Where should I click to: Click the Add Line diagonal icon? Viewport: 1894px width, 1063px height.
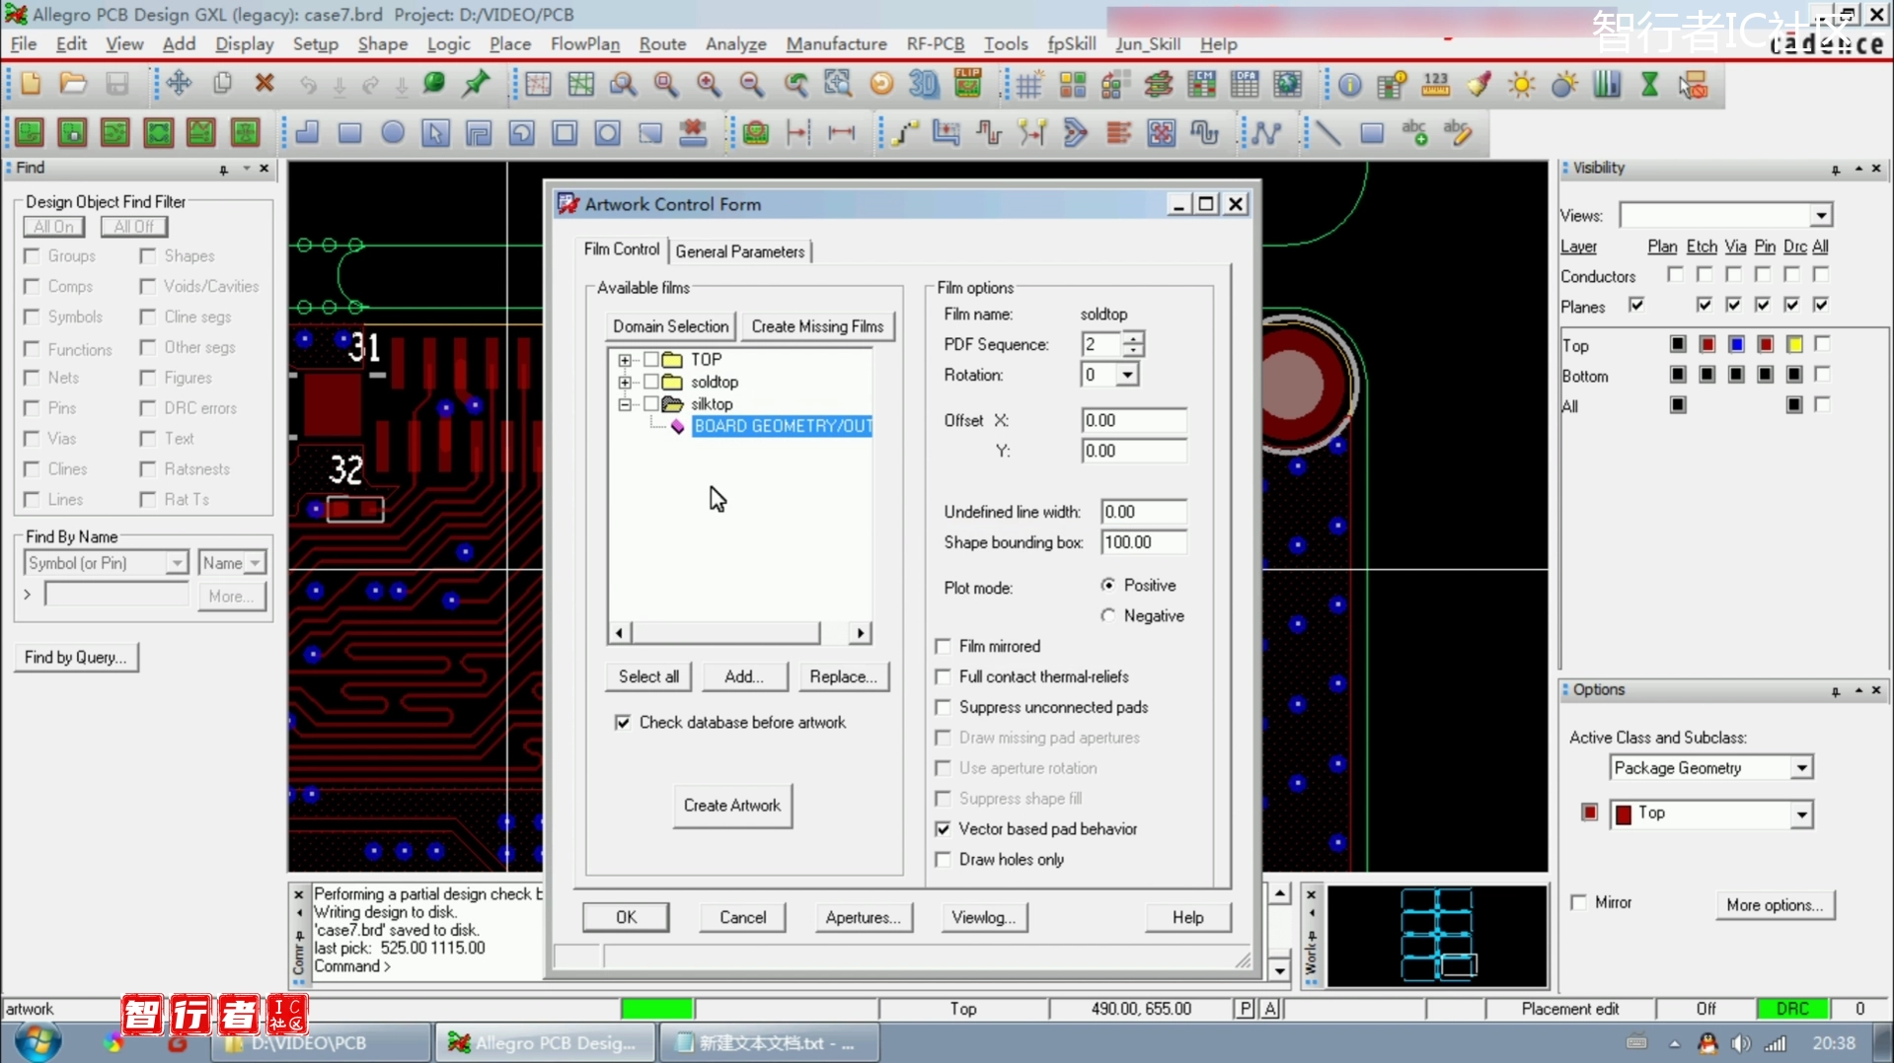(x=1328, y=132)
